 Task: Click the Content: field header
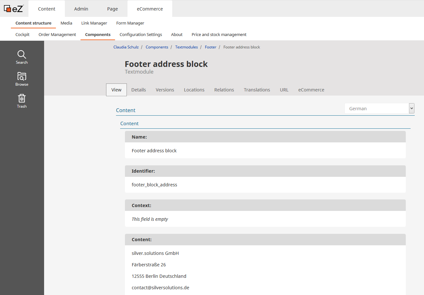tap(265, 240)
